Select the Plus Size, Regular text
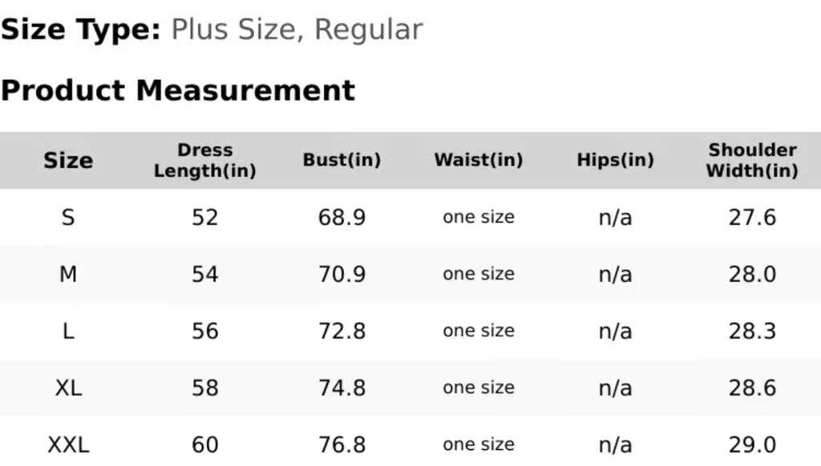821x466 pixels. click(x=297, y=30)
